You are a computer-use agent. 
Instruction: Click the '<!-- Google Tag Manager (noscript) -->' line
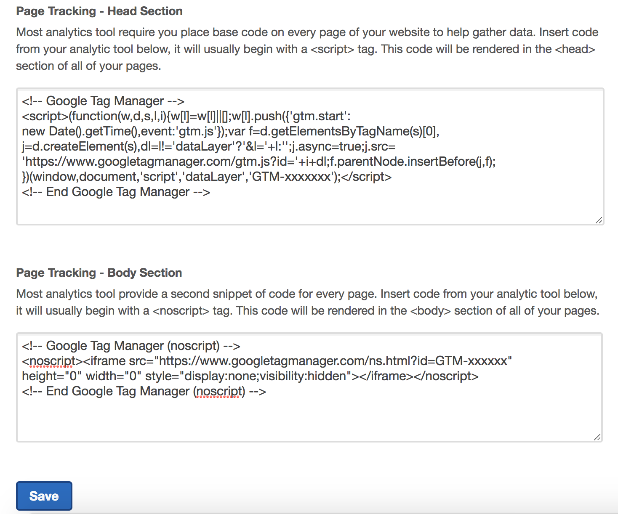tap(131, 346)
